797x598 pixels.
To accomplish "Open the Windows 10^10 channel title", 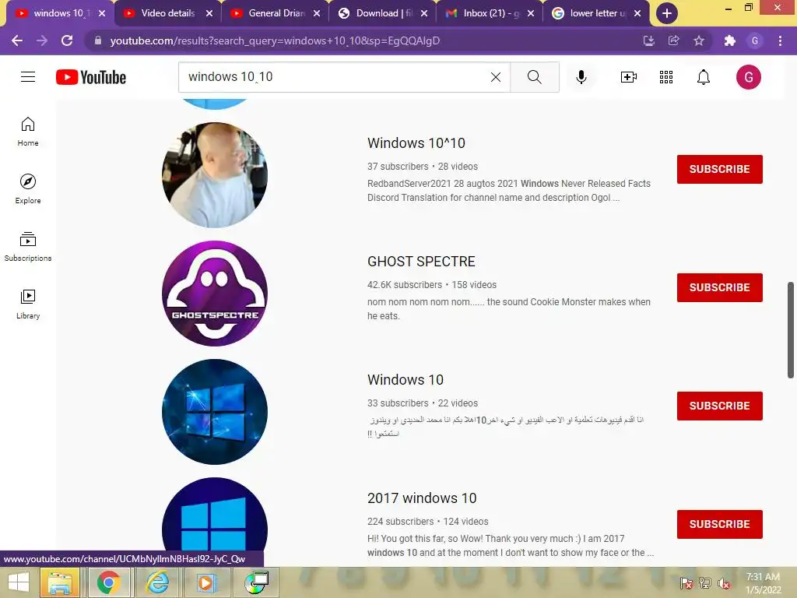I will pyautogui.click(x=416, y=143).
